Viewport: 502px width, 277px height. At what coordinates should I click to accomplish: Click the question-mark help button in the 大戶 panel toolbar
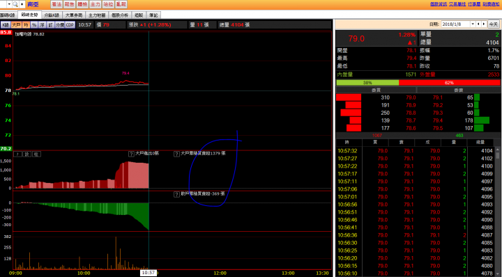pyautogui.click(x=18, y=154)
